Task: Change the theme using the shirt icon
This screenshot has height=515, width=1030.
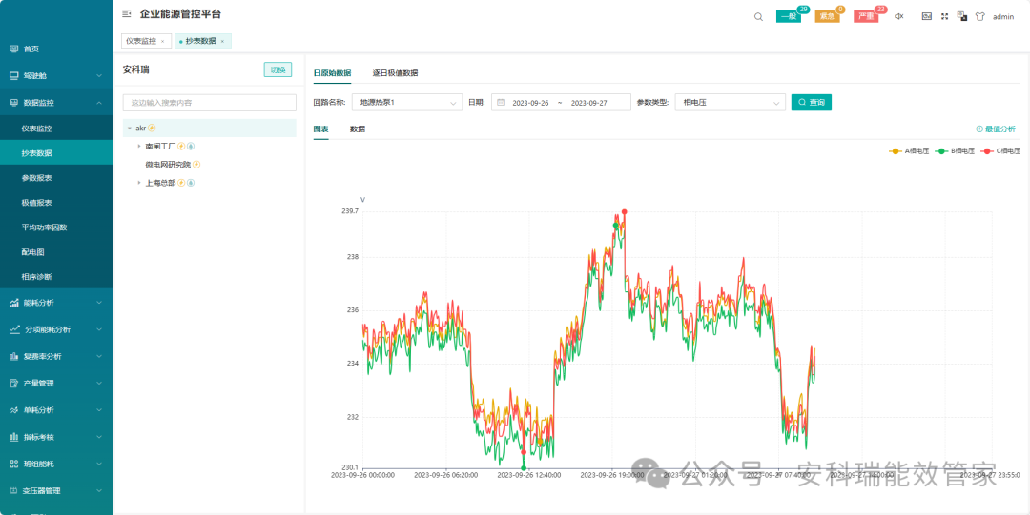Action: point(980,16)
